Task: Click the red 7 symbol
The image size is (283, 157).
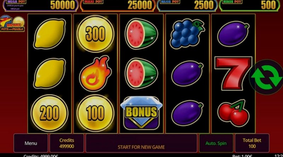Action: [x=233, y=73]
